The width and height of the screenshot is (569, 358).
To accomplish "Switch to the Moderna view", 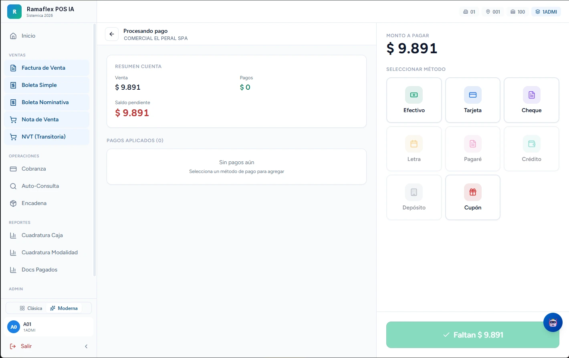I will pyautogui.click(x=64, y=308).
